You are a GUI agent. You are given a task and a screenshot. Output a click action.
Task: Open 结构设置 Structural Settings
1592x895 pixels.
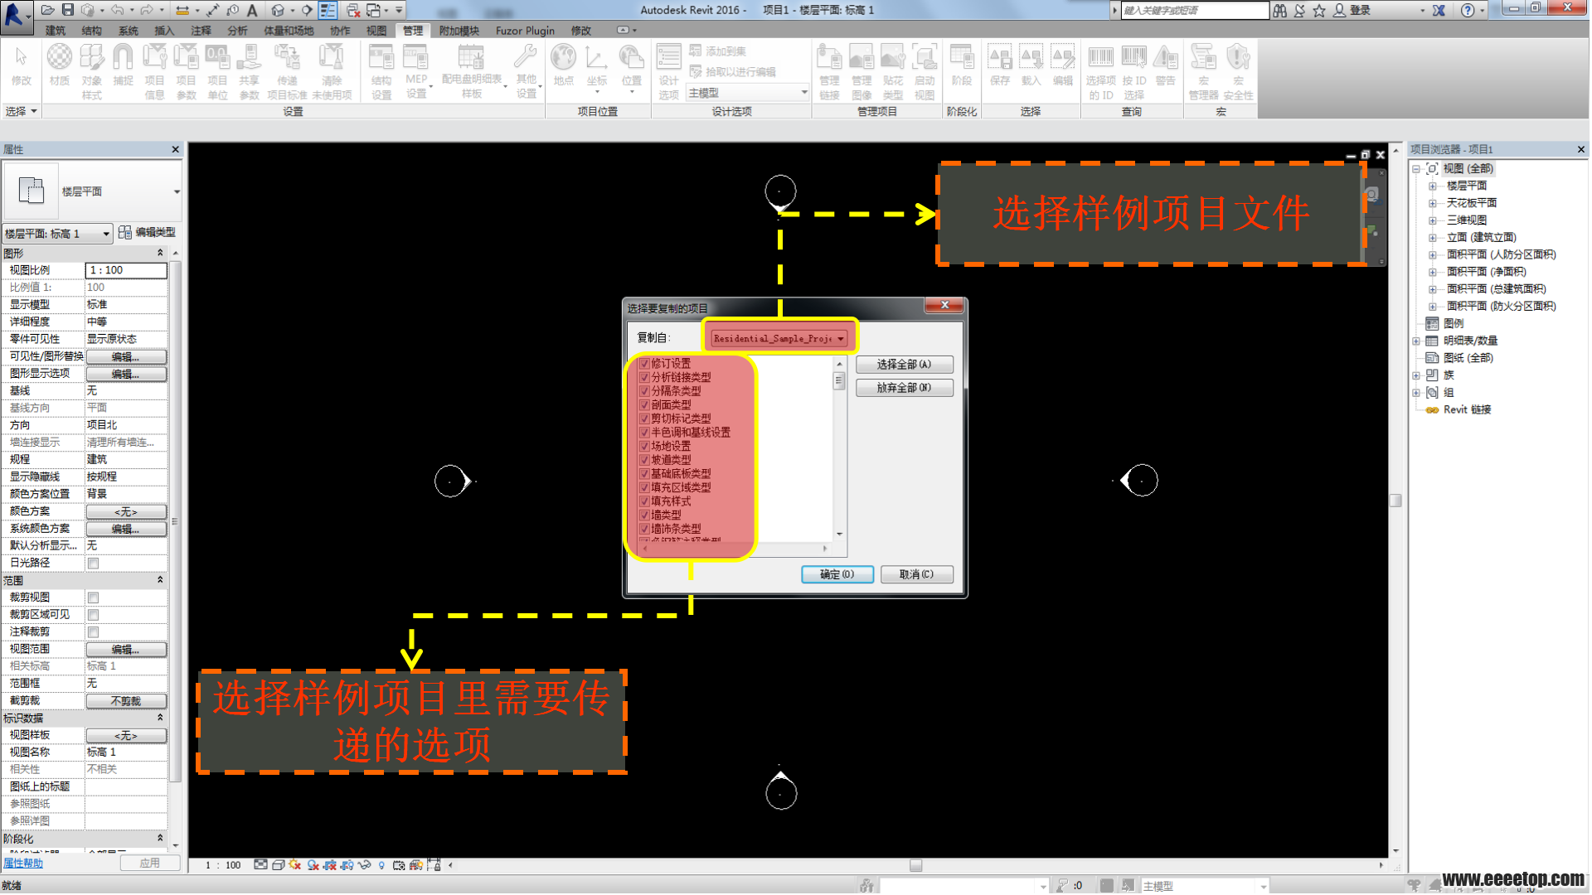[381, 71]
